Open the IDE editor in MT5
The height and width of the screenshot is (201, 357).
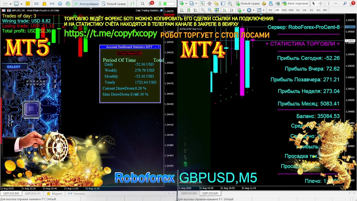click(37, 4)
